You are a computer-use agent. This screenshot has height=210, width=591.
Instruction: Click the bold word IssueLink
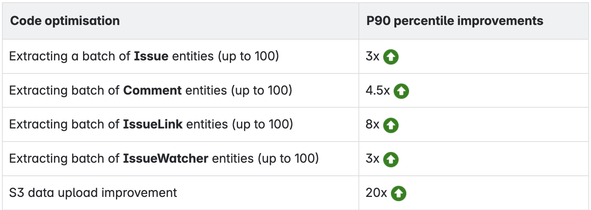click(x=153, y=125)
